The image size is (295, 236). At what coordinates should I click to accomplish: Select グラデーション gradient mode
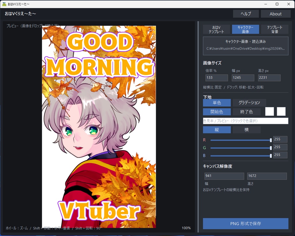click(x=249, y=102)
